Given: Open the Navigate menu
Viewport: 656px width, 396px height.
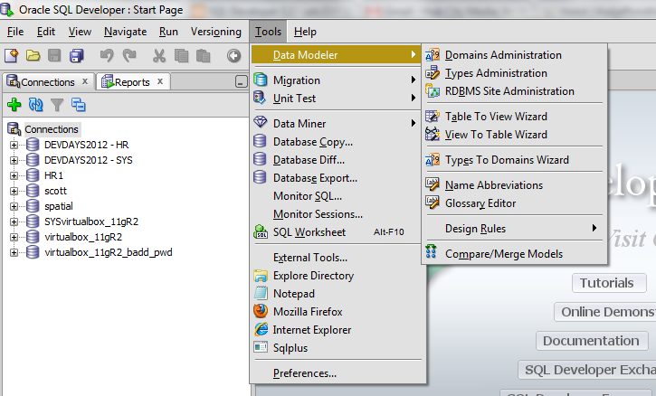Looking at the screenshot, I should (x=125, y=32).
